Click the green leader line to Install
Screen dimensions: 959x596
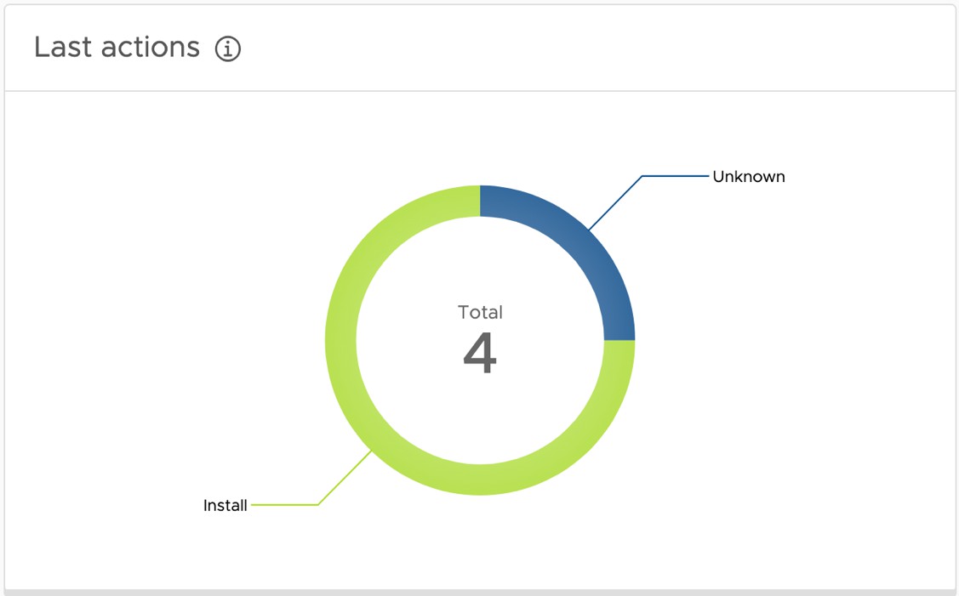(x=285, y=505)
